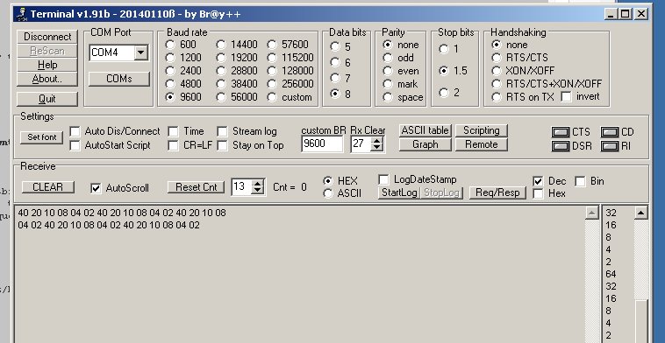Viewport: 665px width, 343px height.
Task: Click StartLog button
Action: (398, 192)
